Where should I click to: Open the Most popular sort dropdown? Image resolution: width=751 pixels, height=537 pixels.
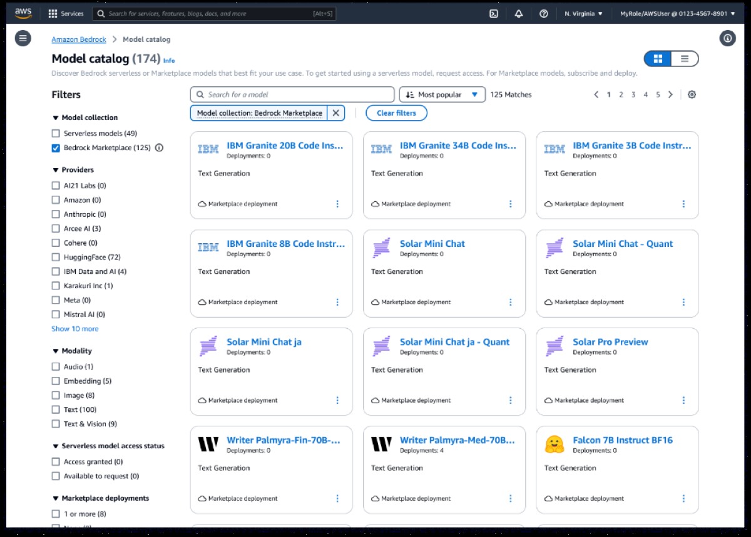(442, 94)
